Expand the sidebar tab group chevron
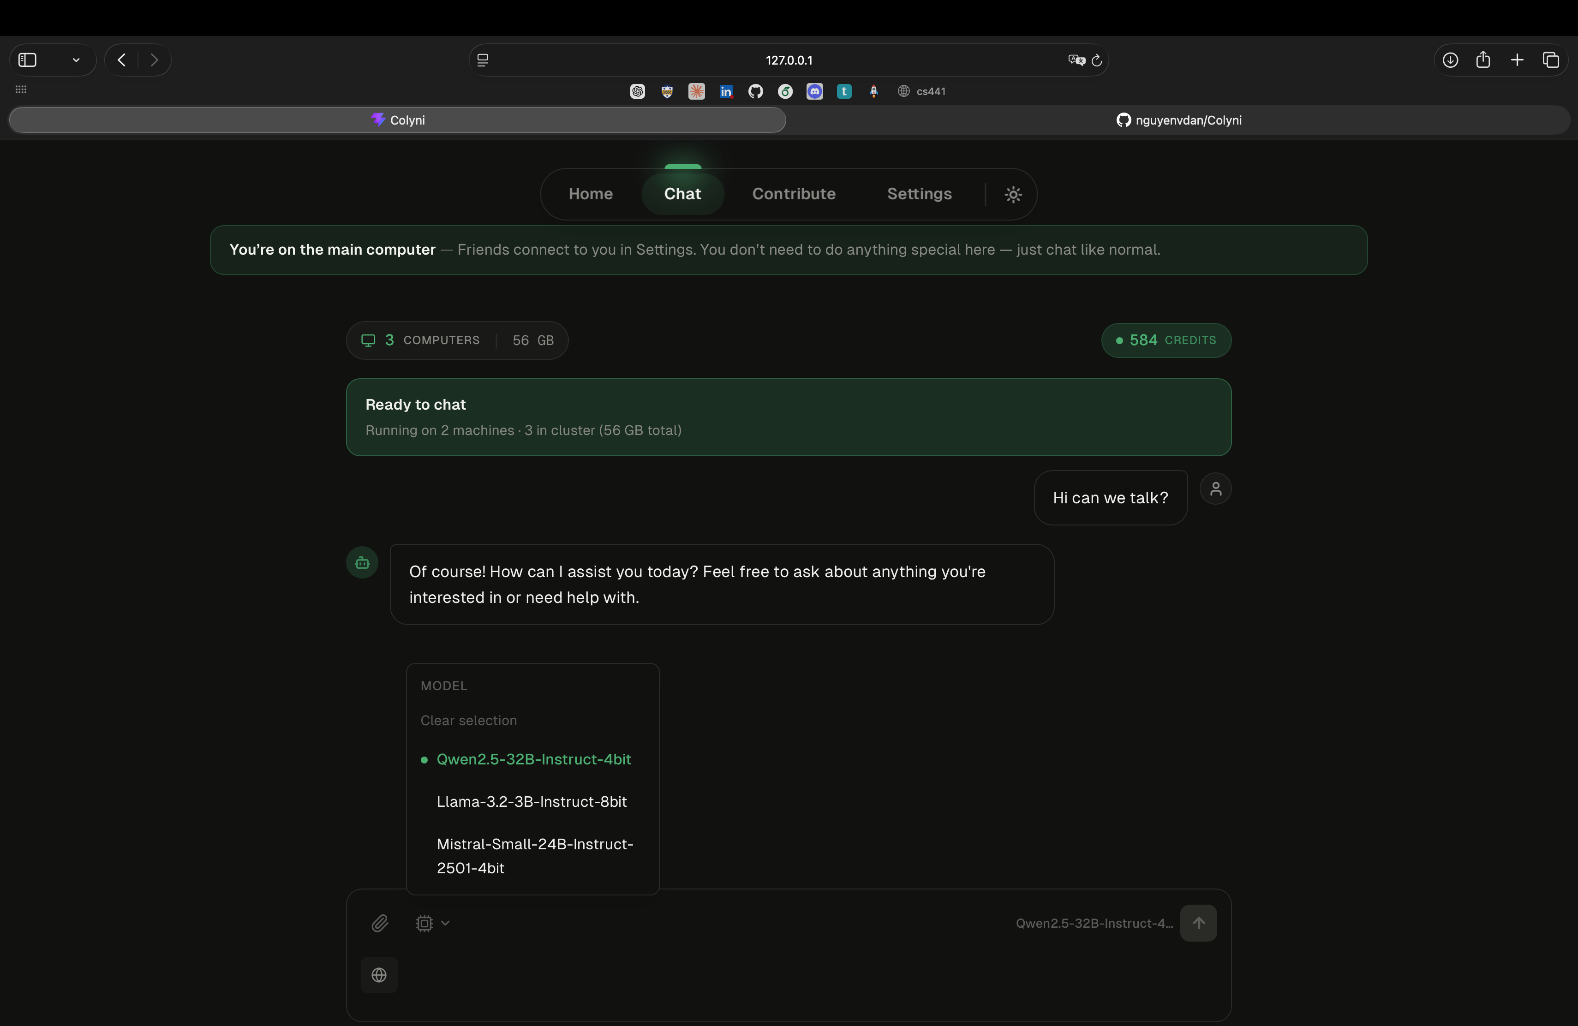 pyautogui.click(x=76, y=60)
